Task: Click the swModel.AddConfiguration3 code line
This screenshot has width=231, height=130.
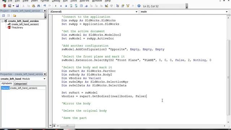Action: tap(113, 49)
